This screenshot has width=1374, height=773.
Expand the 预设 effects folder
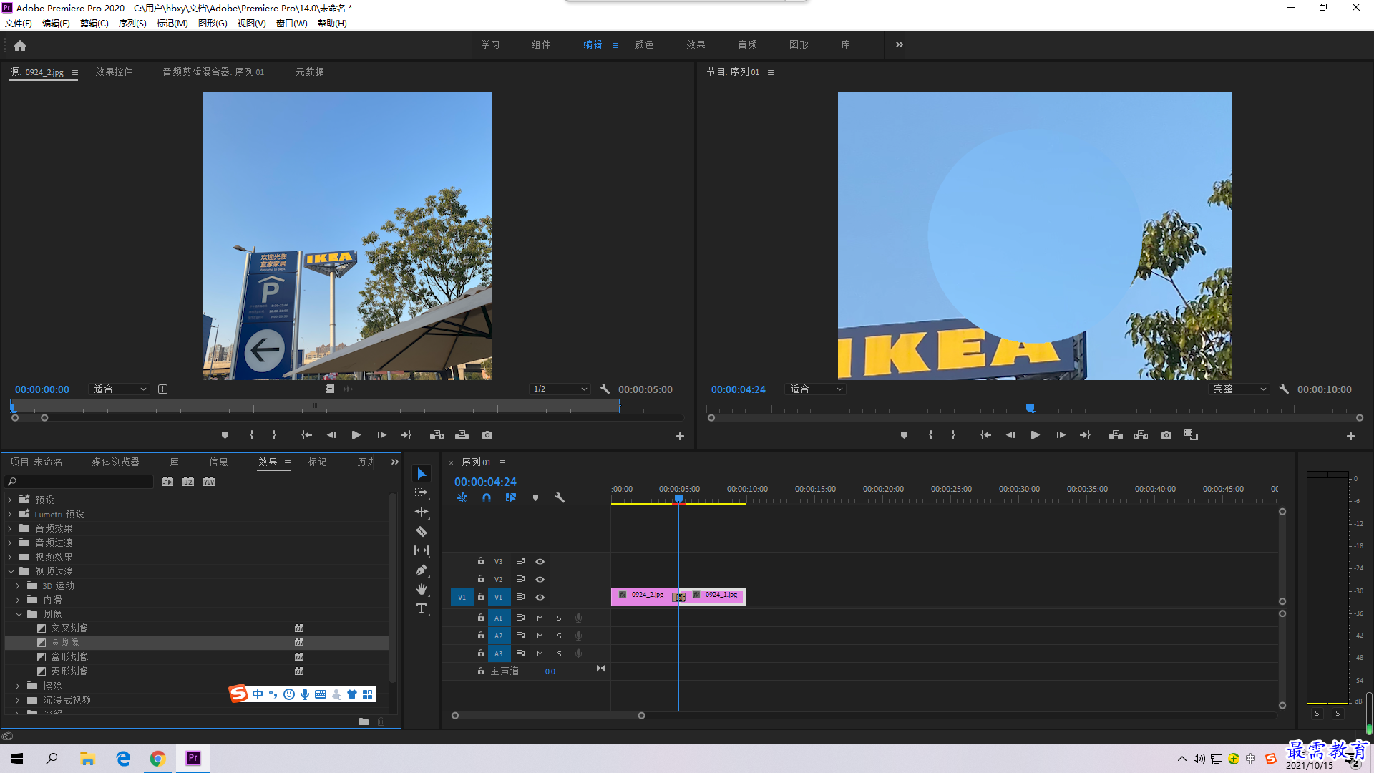pos(10,500)
